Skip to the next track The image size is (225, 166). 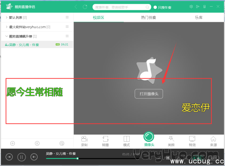click(x=34, y=157)
